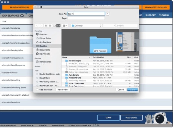This screenshot has width=173, height=128.
Task: Start a New Competition Search
Action: [156, 7]
